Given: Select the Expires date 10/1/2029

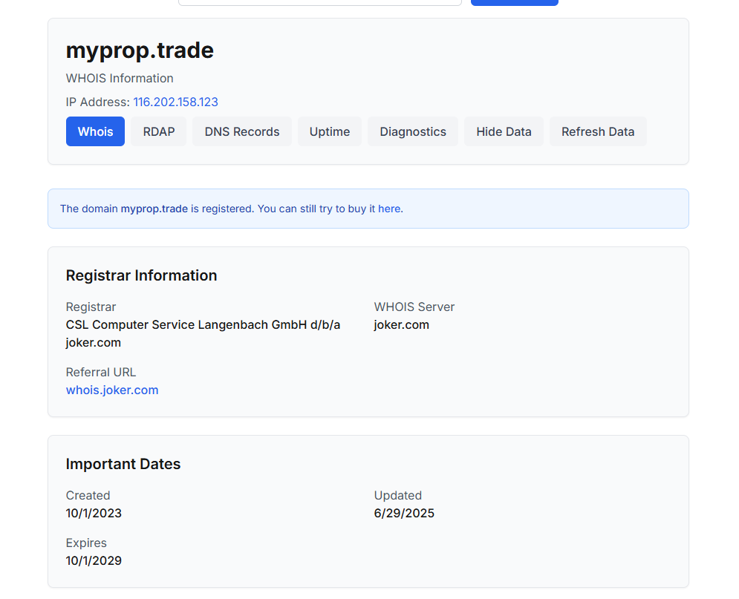Looking at the screenshot, I should tap(94, 561).
